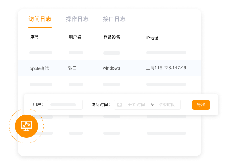This screenshot has height=165, width=227.
Task: Click the orange monitor chart icon
Action: tap(26, 126)
